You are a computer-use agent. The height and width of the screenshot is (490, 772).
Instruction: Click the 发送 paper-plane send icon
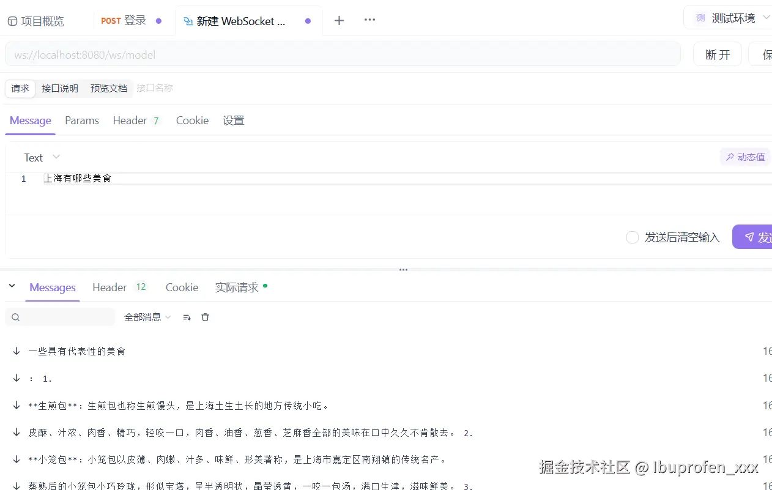(749, 237)
